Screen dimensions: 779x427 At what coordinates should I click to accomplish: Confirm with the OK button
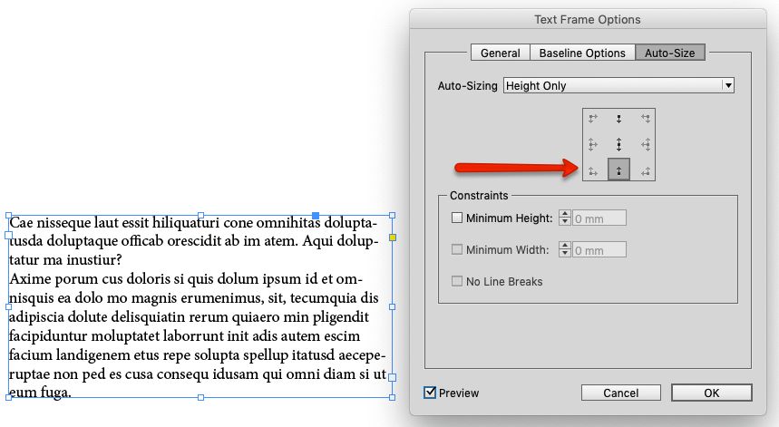[x=711, y=393]
